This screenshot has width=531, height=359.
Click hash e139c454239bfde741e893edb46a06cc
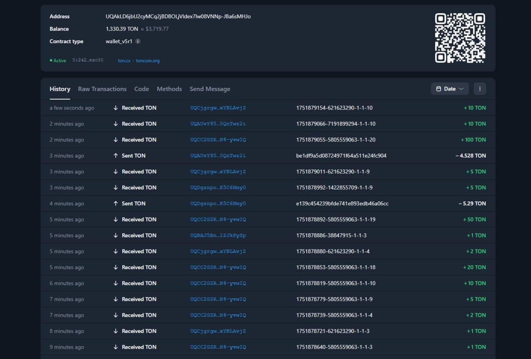point(342,204)
